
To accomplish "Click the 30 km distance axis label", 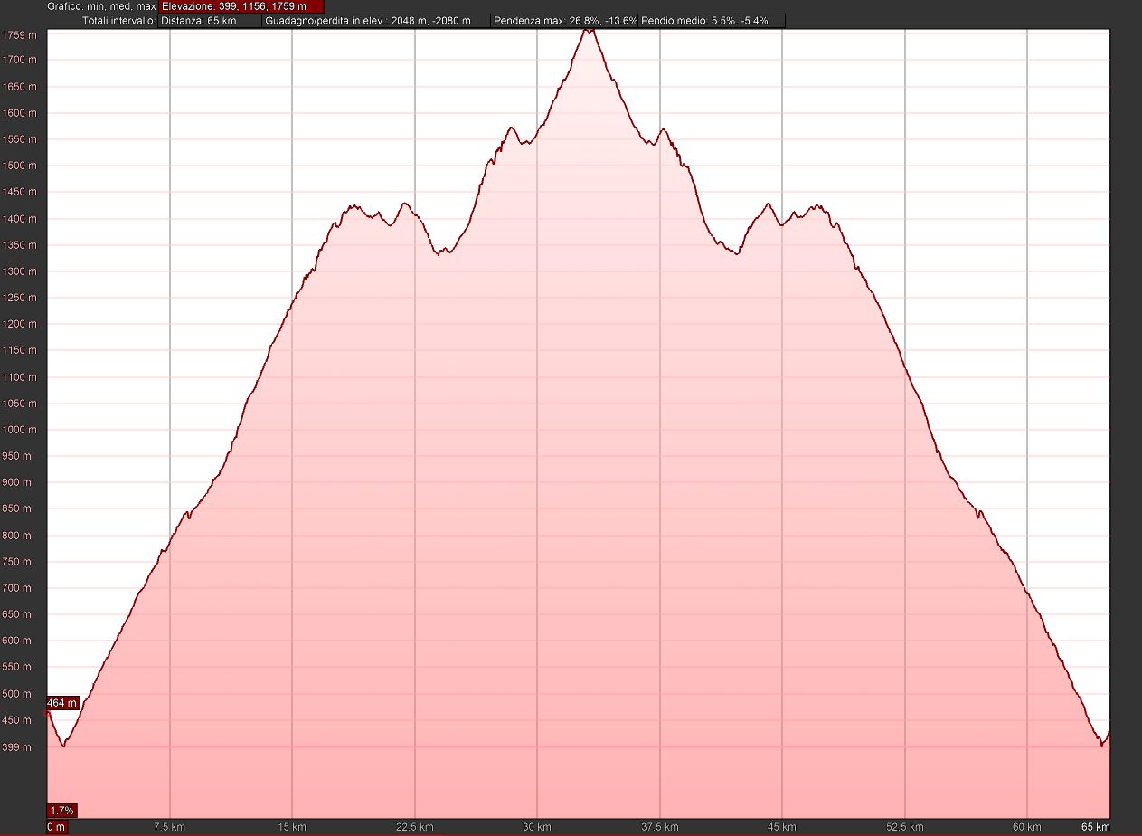I will click(x=537, y=827).
